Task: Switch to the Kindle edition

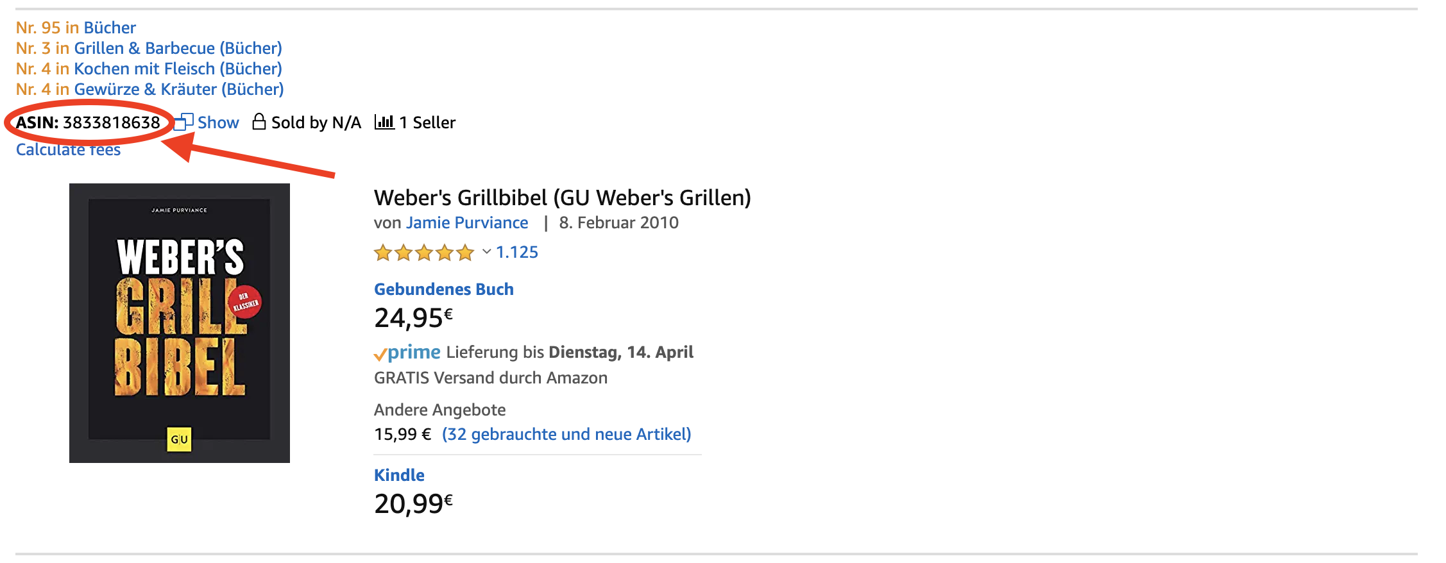Action: point(399,475)
